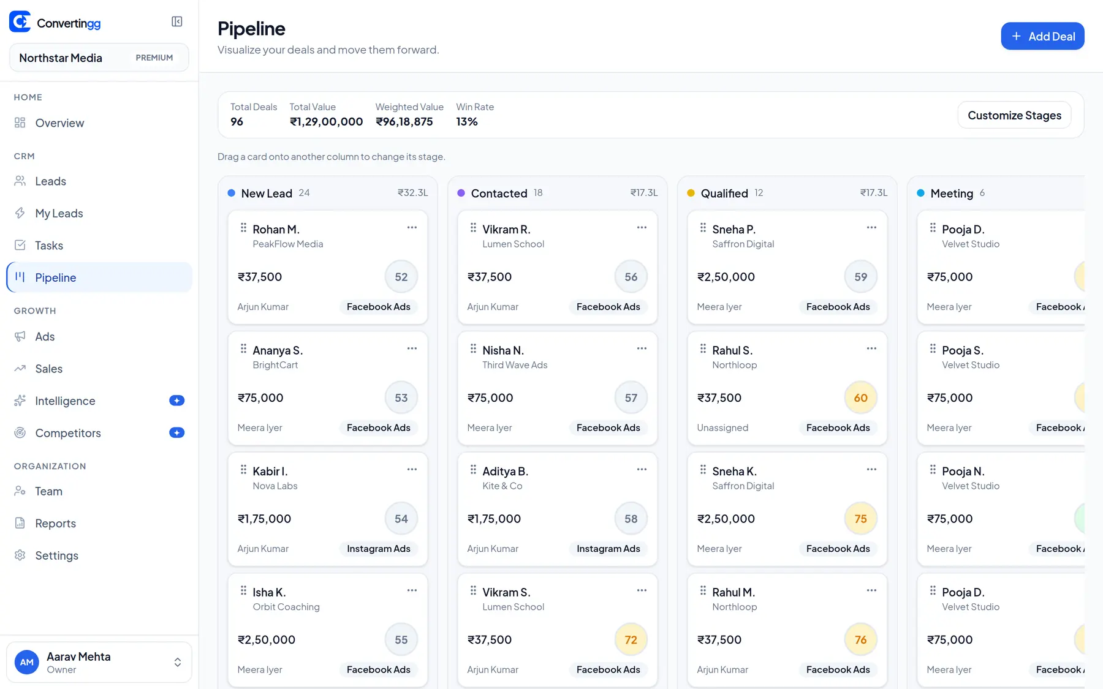Click score badge 72 on Vikram S. card
Screen dimensions: 1103x689
tap(631, 640)
